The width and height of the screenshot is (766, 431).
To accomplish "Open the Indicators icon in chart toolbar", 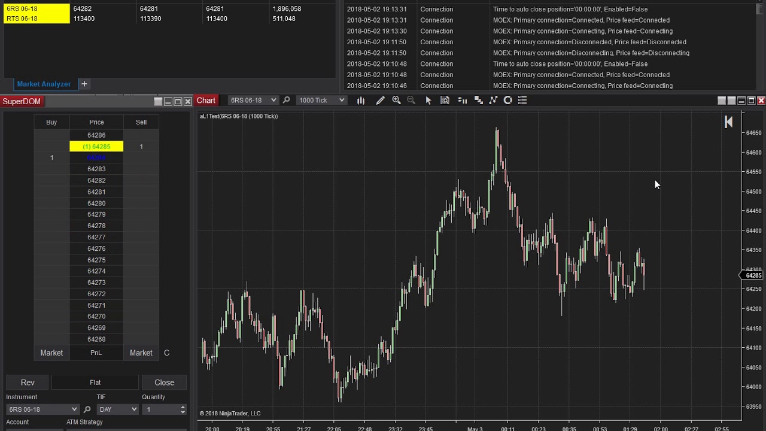I will [478, 101].
